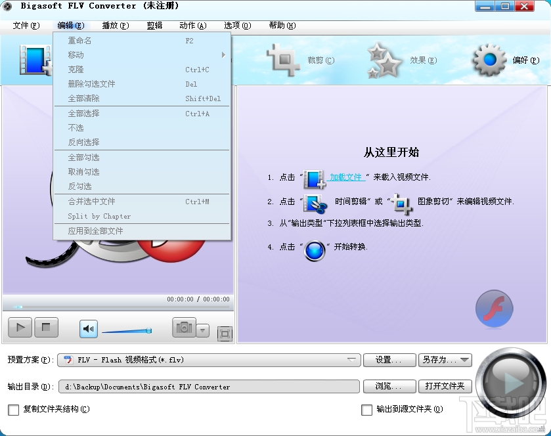551x436 pixels.
Task: Toggle the fullscreen preview box icon
Action: click(x=225, y=334)
